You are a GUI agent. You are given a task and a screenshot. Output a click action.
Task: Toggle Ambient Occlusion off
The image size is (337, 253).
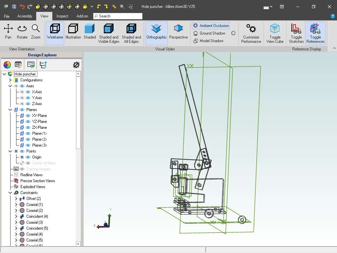[x=211, y=26]
